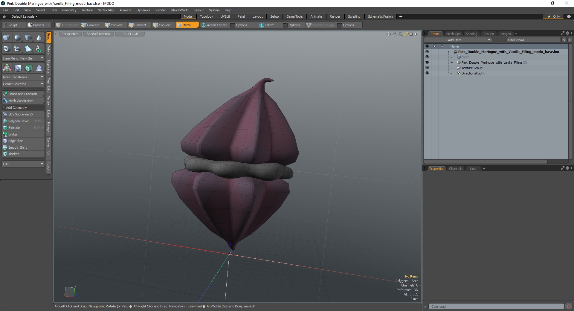Click the SDS Subdivide 2X tool
The image size is (574, 311).
pyautogui.click(x=23, y=114)
